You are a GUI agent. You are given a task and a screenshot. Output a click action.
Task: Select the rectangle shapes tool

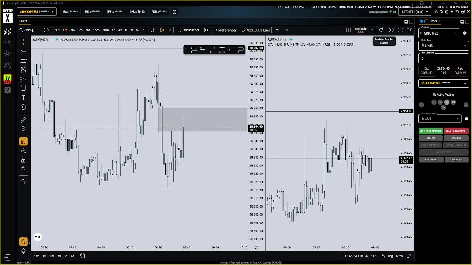coord(23,88)
